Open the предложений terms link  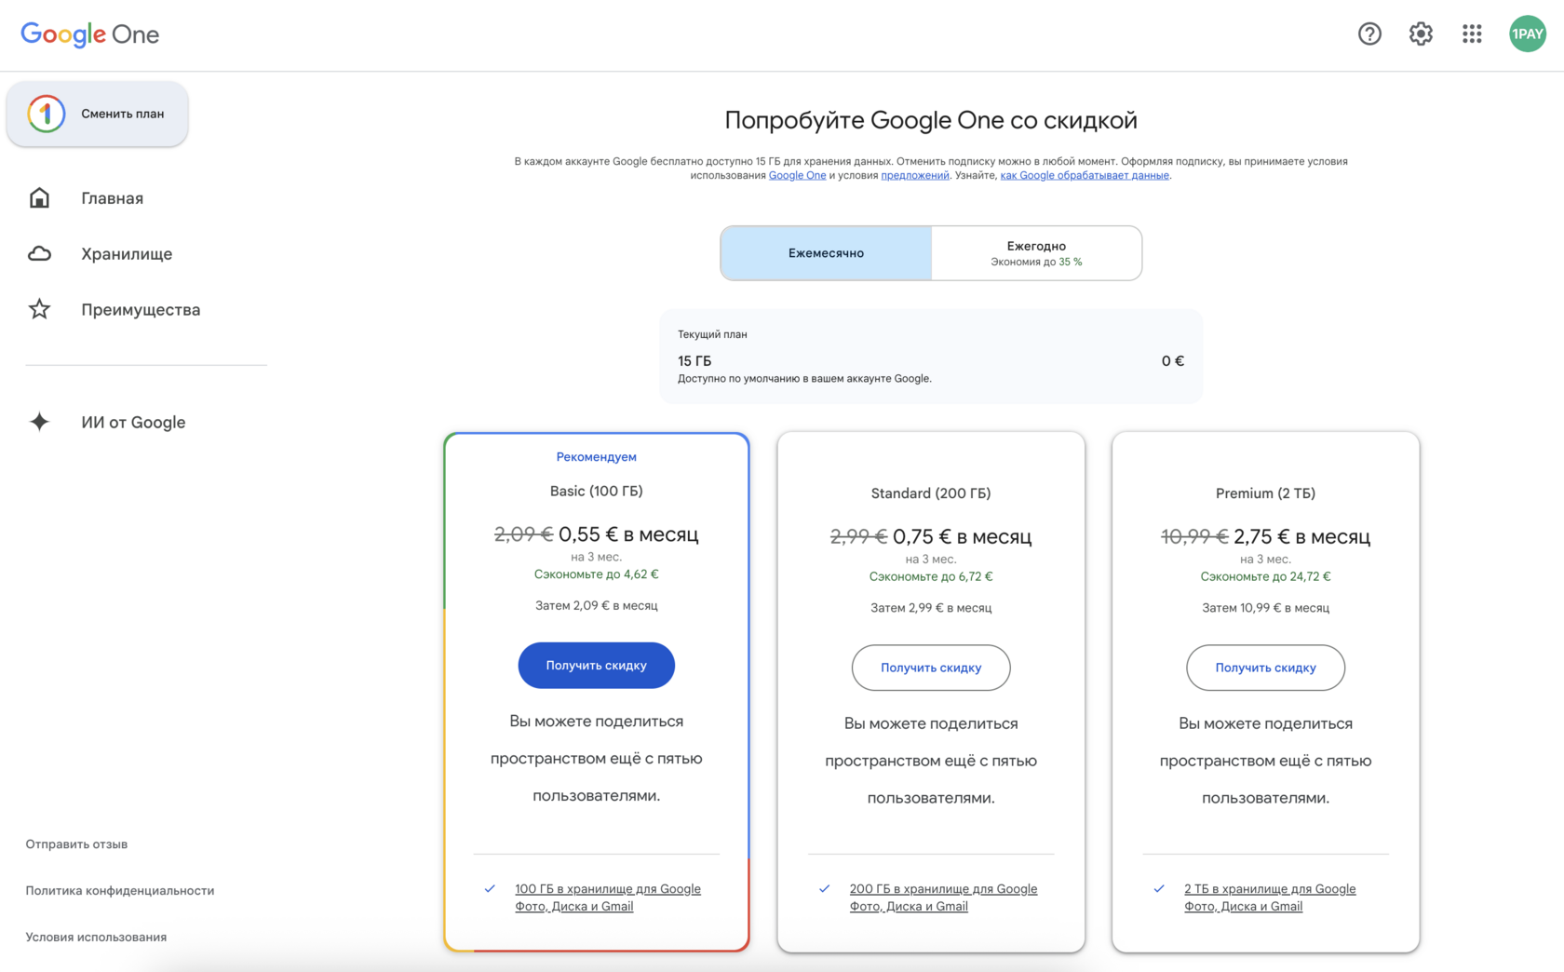pyautogui.click(x=915, y=175)
